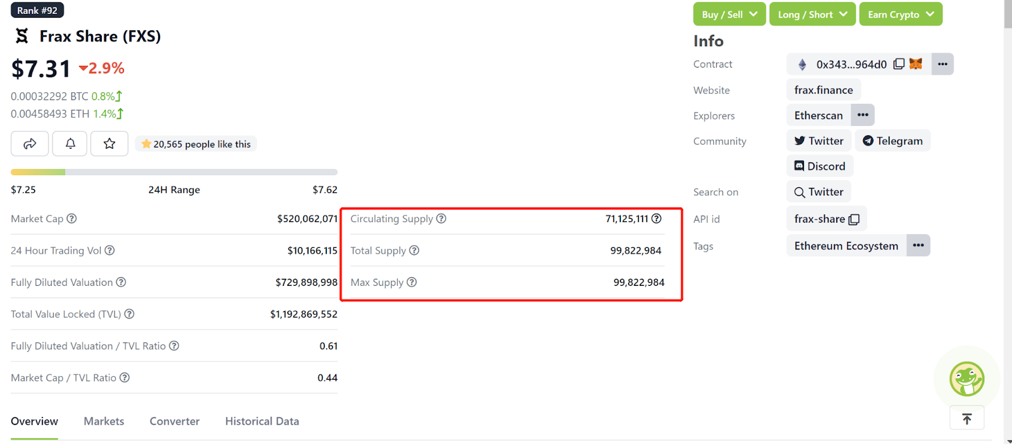Open info icon beside 71,125,111 value
The width and height of the screenshot is (1012, 444).
(x=657, y=218)
